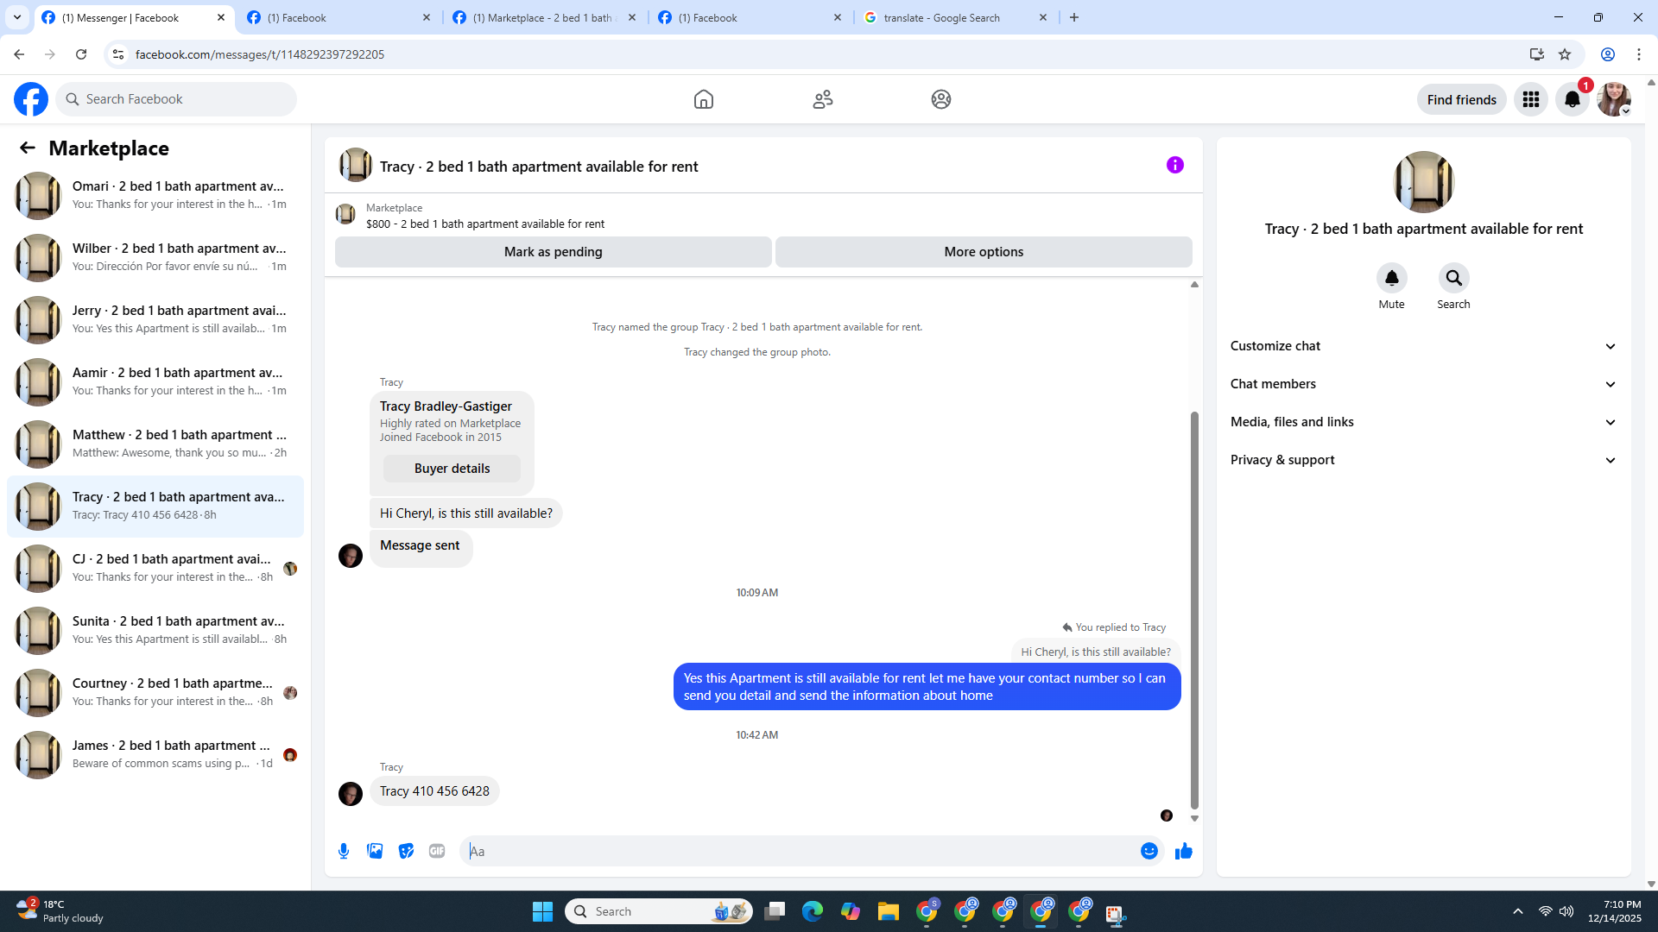Image resolution: width=1658 pixels, height=932 pixels.
Task: Open the GIF picker icon
Action: (x=437, y=851)
